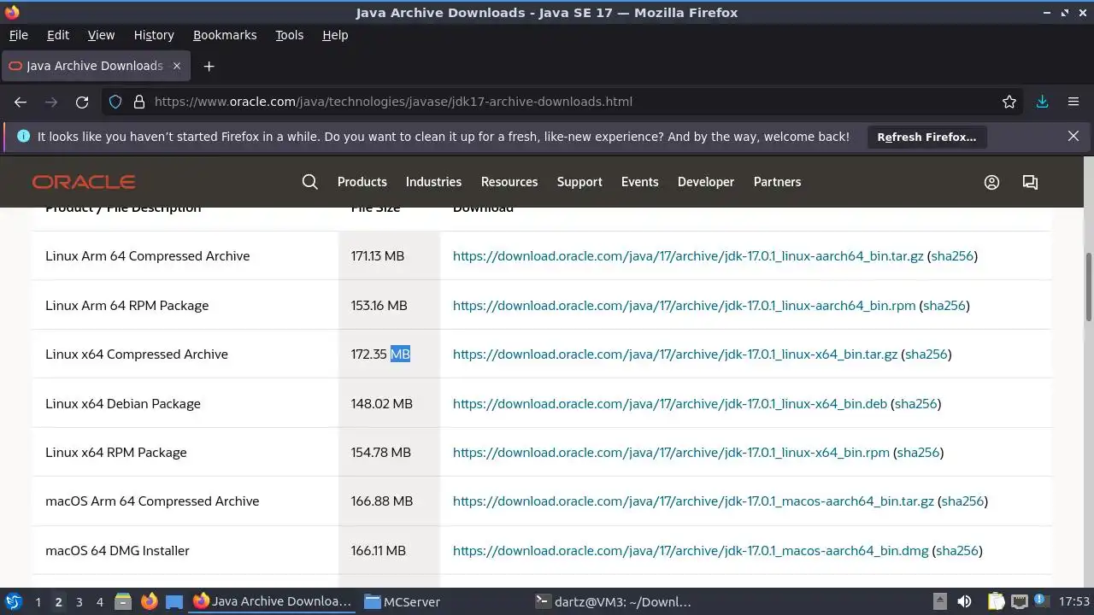Click the tray eject arrow icon
Viewport: 1094px width, 615px height.
pyautogui.click(x=939, y=601)
